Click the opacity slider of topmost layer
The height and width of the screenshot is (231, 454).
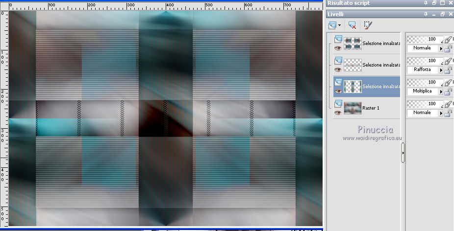point(426,39)
